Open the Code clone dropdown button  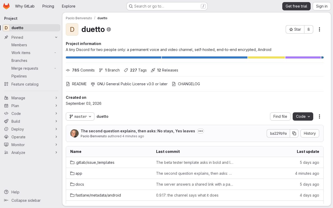point(303,116)
